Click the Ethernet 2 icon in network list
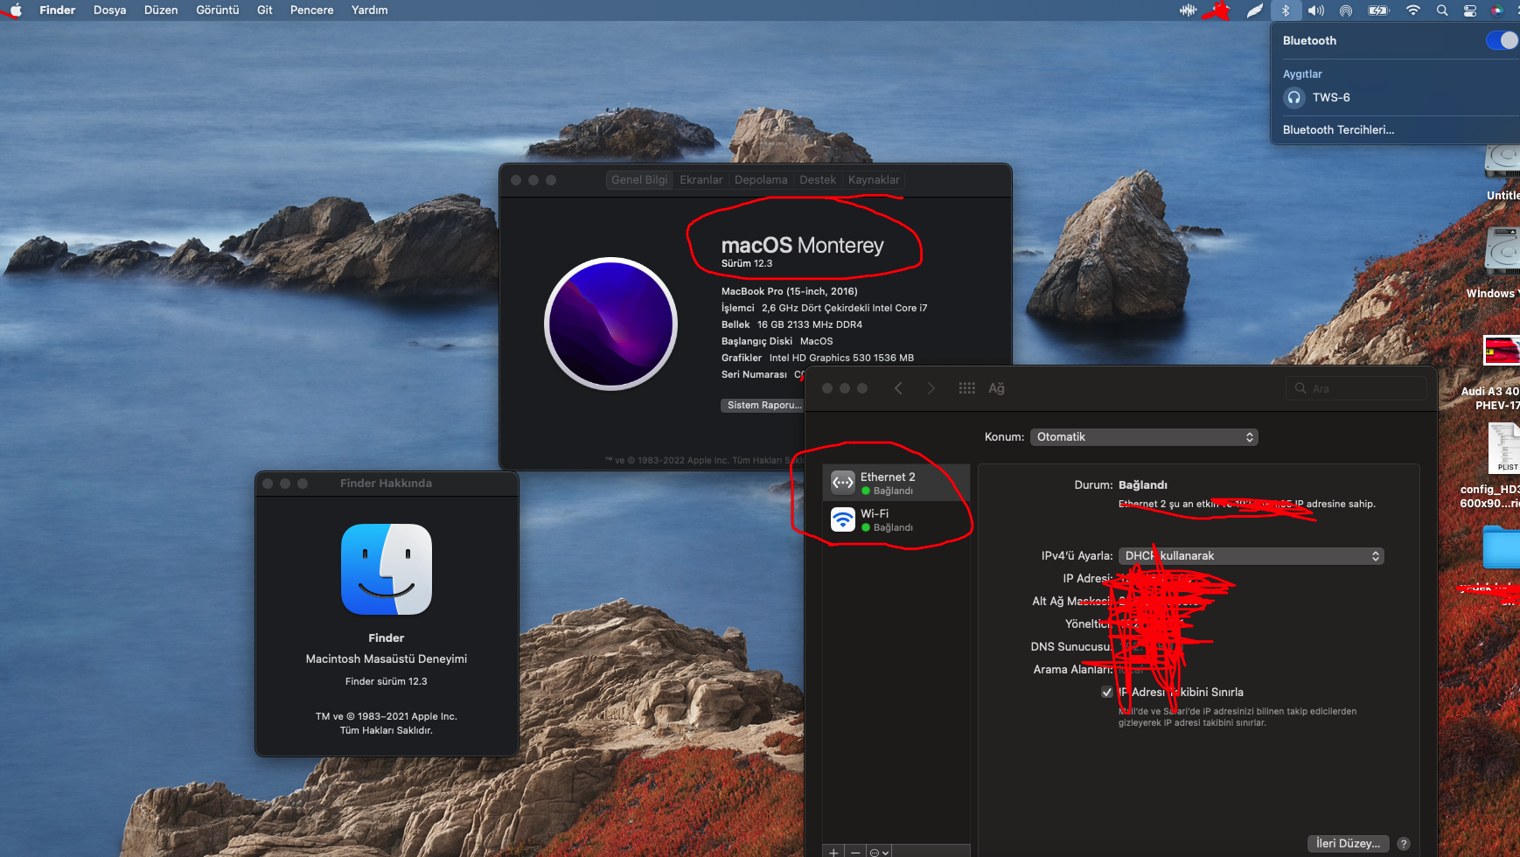Viewport: 1520px width, 857px height. pyautogui.click(x=843, y=482)
